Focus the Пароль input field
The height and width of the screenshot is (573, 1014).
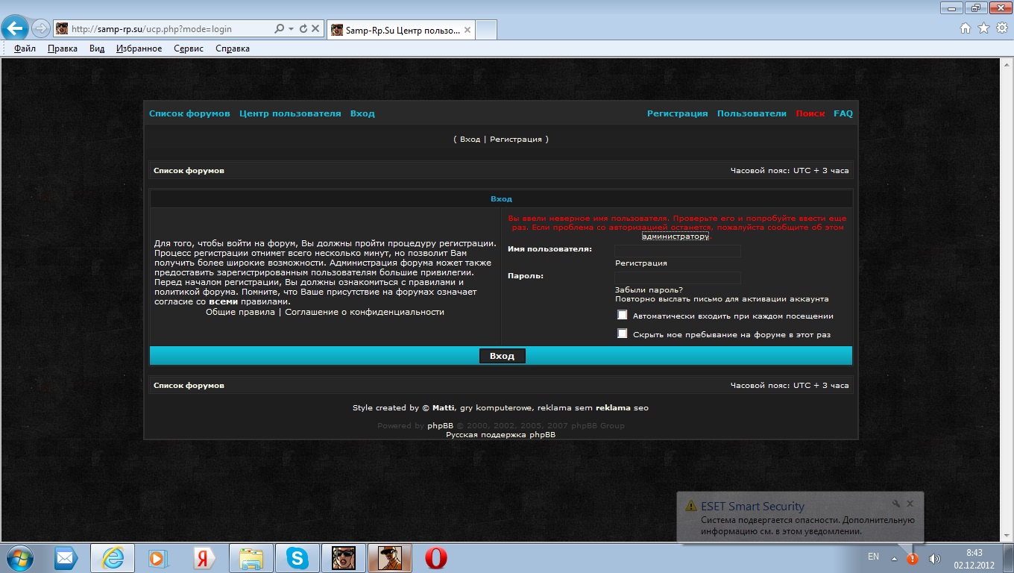pos(678,278)
